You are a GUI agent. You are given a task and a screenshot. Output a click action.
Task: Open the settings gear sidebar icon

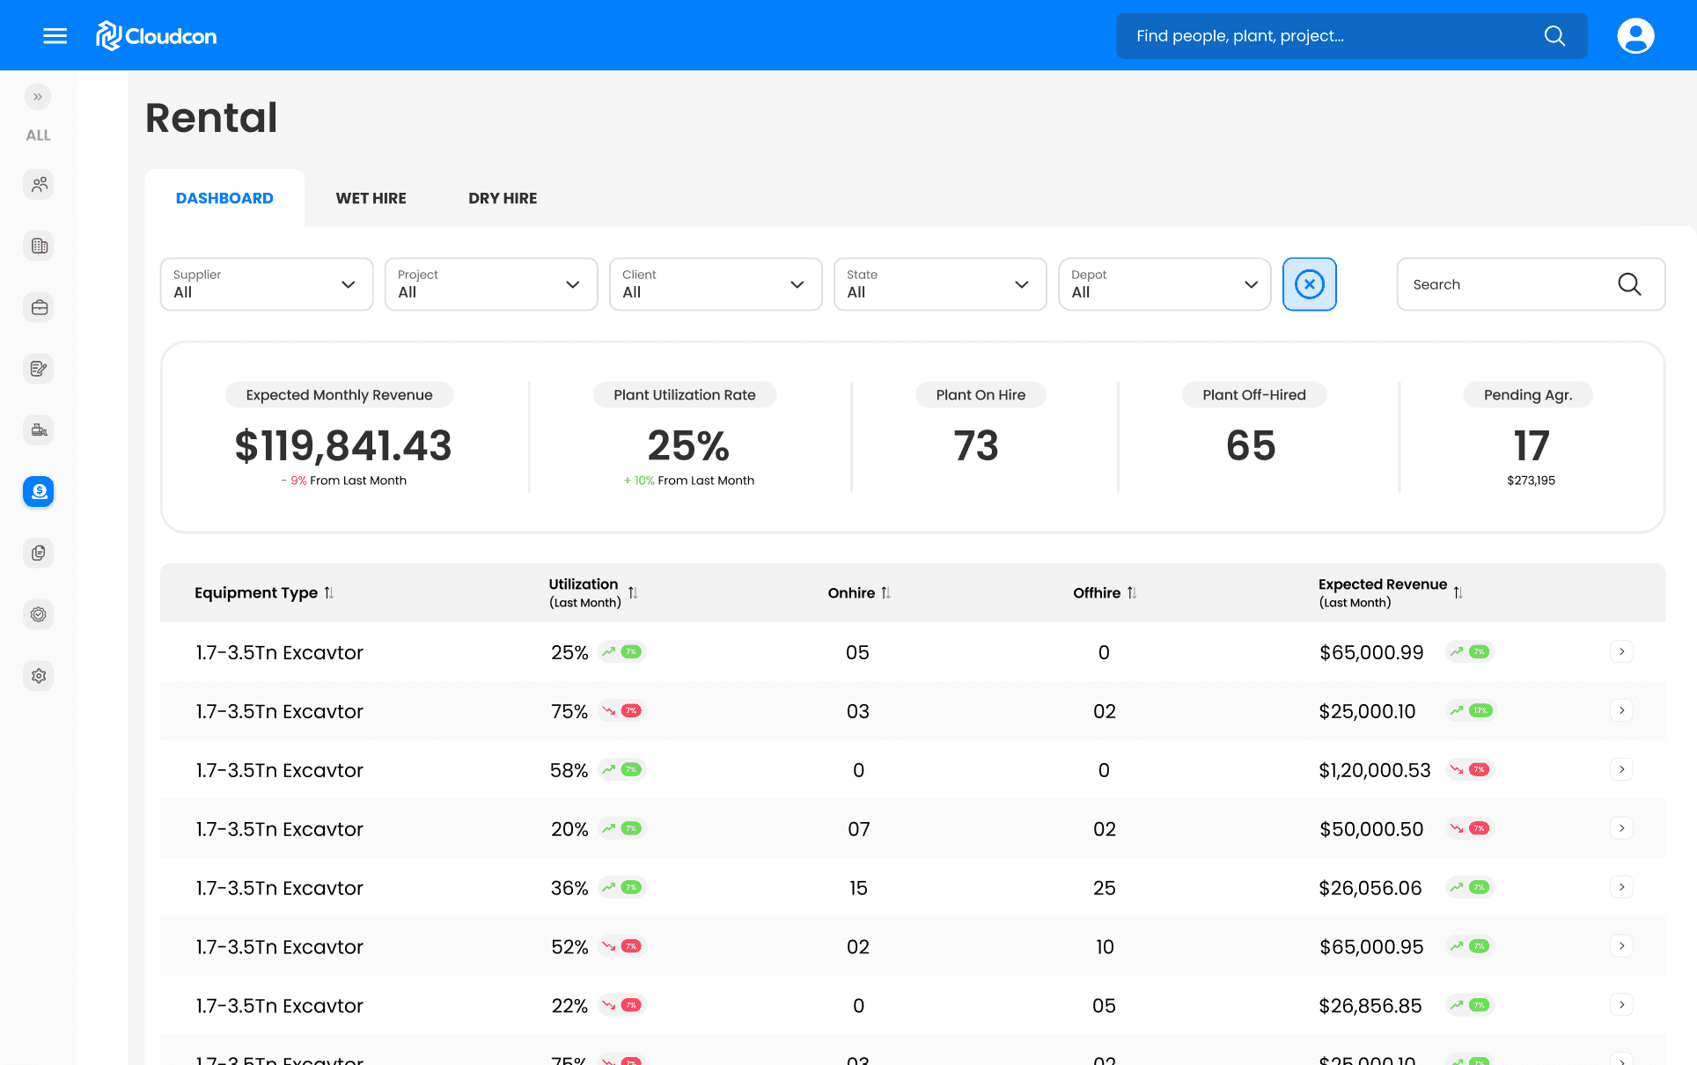[39, 676]
